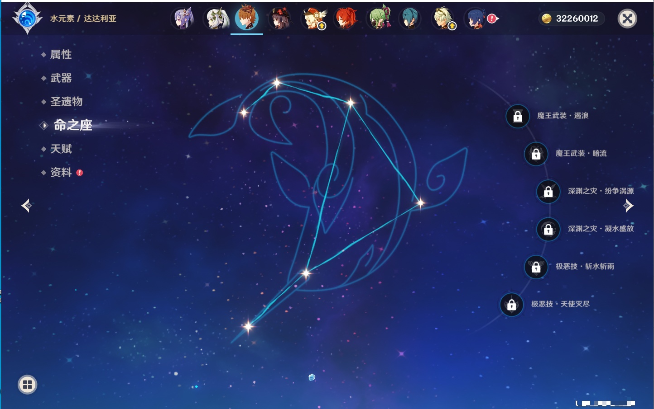
Task: Select Klee's portrait with the upgrade arrow
Action: (x=313, y=19)
